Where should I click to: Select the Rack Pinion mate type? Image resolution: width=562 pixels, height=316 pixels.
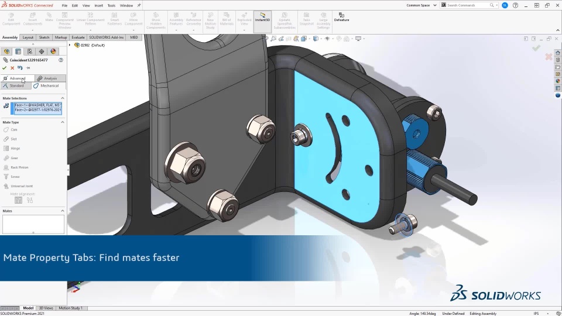point(15,167)
